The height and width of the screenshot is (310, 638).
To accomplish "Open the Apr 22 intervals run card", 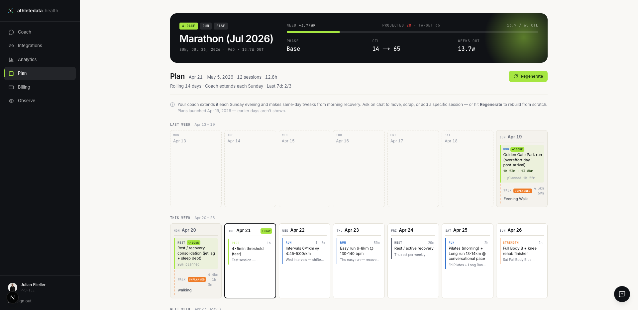I will coord(304,252).
